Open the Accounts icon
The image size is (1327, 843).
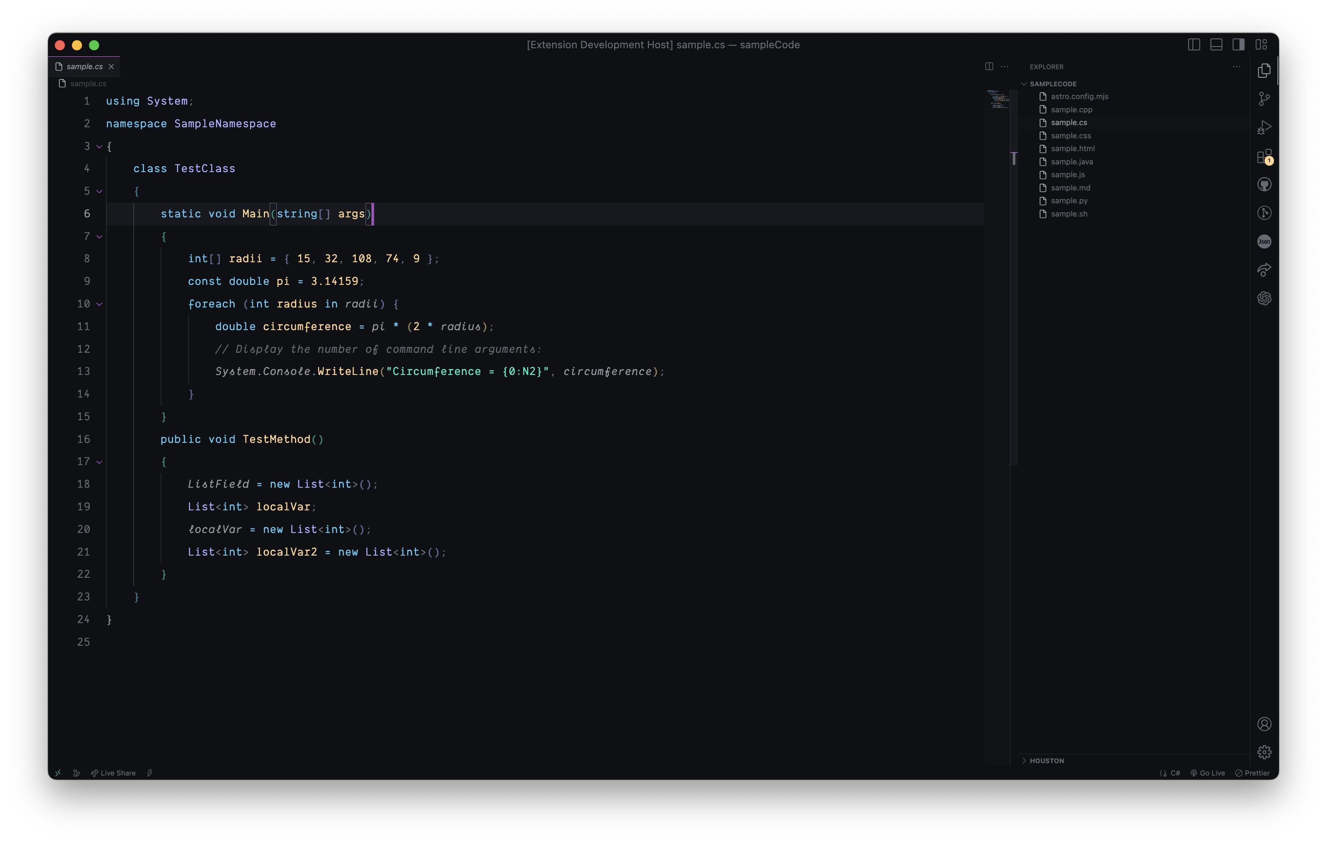pyautogui.click(x=1264, y=723)
